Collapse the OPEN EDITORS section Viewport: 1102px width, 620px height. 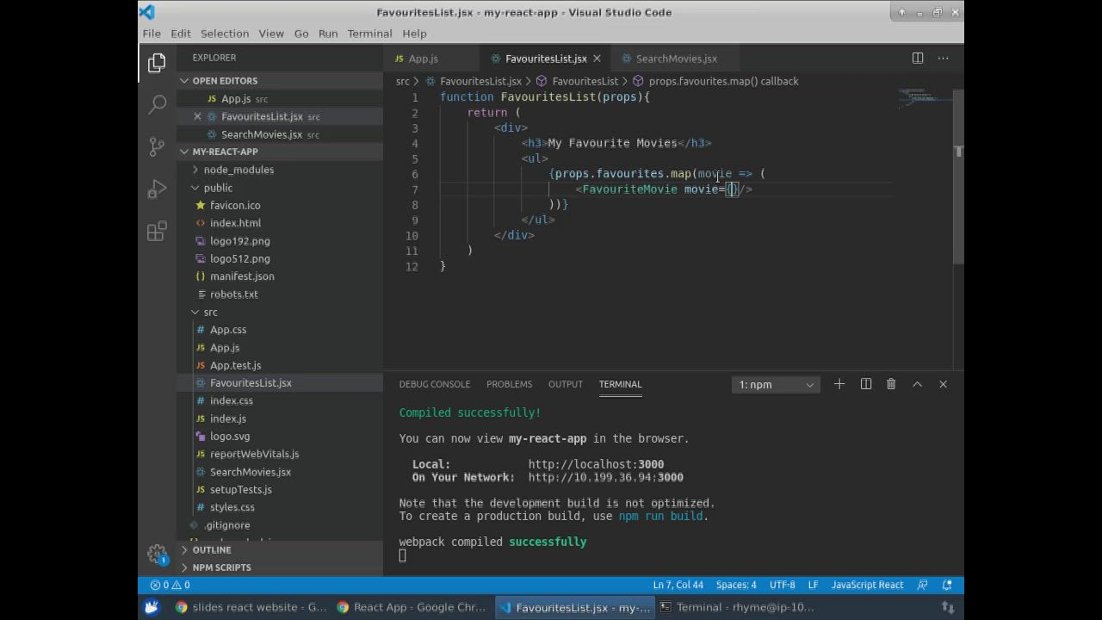point(224,80)
